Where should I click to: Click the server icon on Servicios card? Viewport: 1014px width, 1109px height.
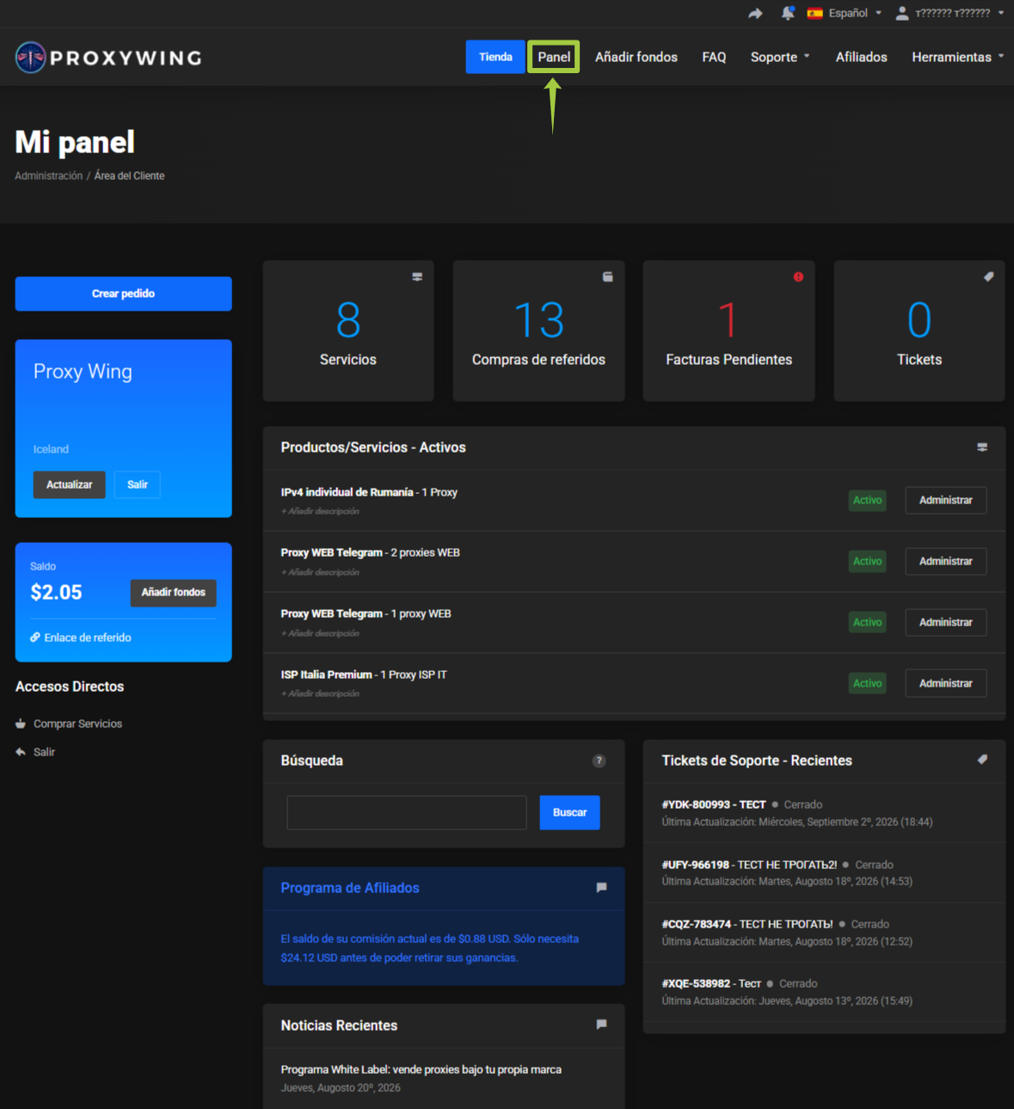(x=417, y=277)
